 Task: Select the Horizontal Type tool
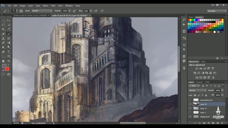click(9, 52)
